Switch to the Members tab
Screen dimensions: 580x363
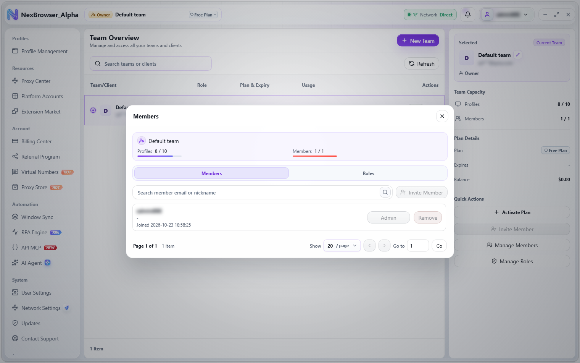(x=211, y=173)
